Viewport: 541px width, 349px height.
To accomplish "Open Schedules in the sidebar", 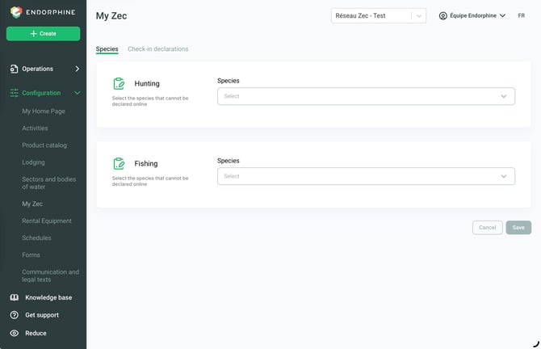I will pyautogui.click(x=36, y=238).
